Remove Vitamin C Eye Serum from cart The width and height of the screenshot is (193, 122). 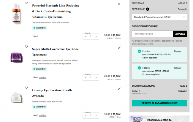pos(119,4)
